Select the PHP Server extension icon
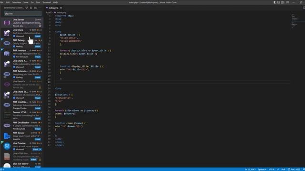 pyautogui.click(x=7, y=136)
